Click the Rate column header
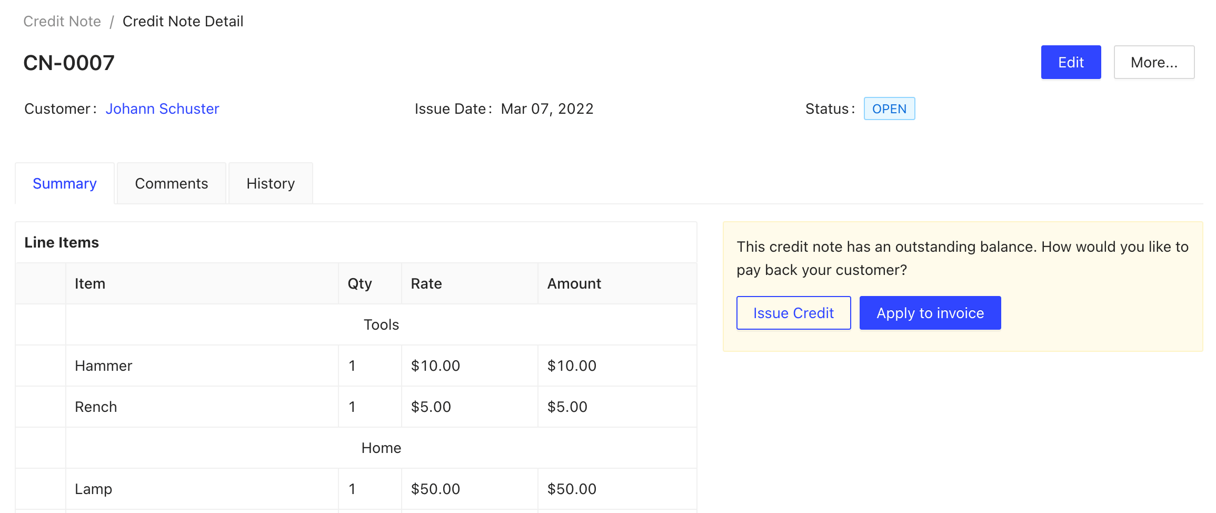The width and height of the screenshot is (1216, 513). 426,283
